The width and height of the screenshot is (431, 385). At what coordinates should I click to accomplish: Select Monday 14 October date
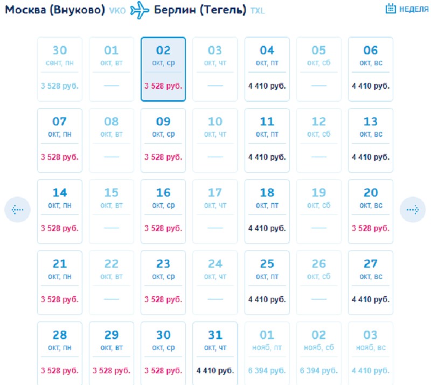[60, 211]
